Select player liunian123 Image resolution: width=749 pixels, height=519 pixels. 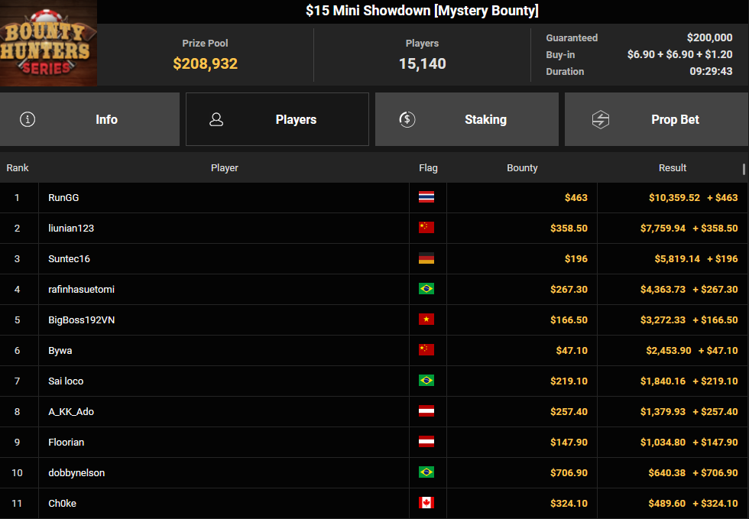71,228
